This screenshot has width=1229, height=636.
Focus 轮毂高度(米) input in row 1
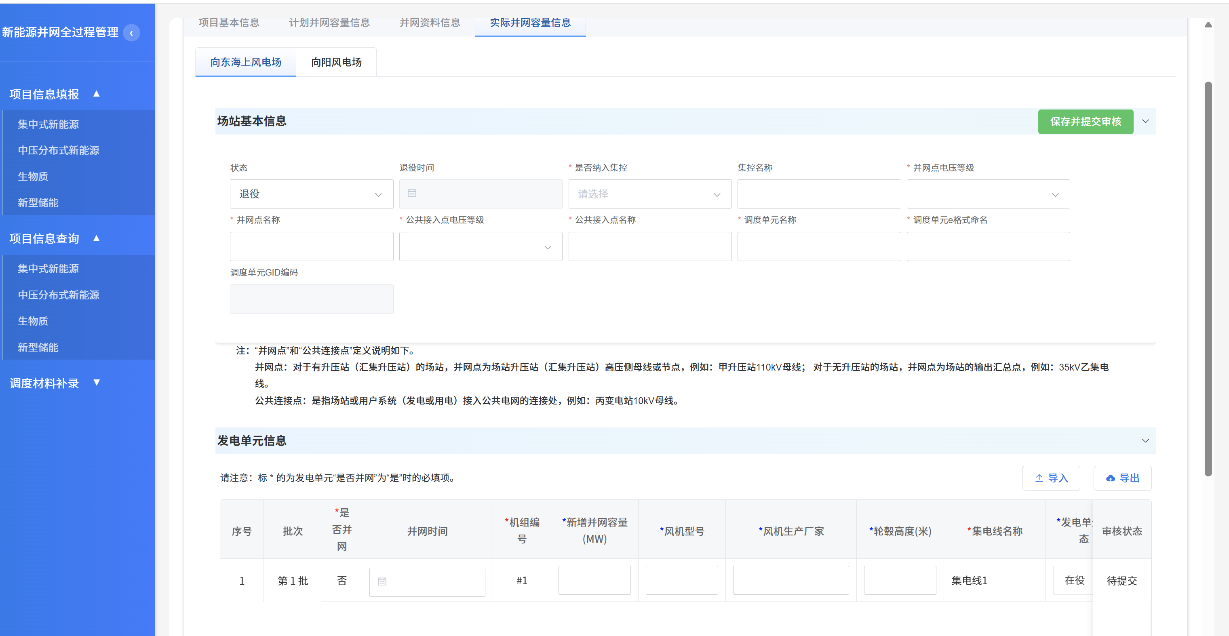[x=900, y=580]
